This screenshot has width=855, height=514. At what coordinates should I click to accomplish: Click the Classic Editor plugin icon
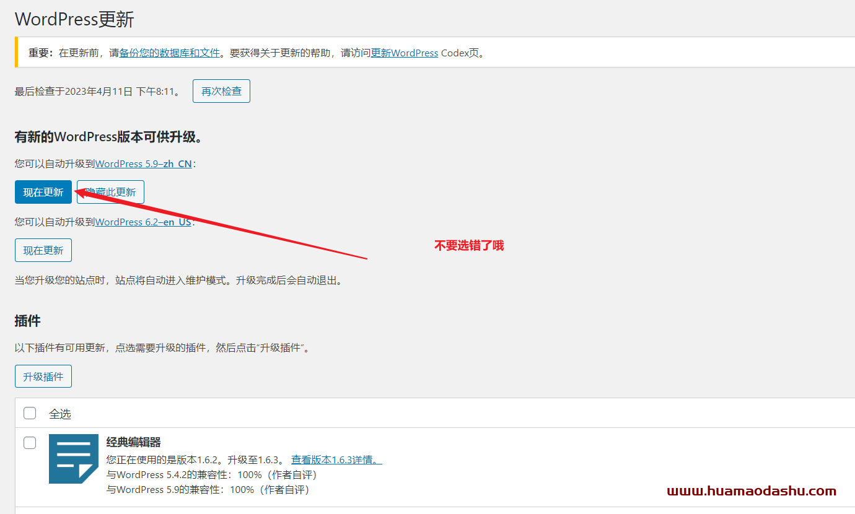pos(74,459)
